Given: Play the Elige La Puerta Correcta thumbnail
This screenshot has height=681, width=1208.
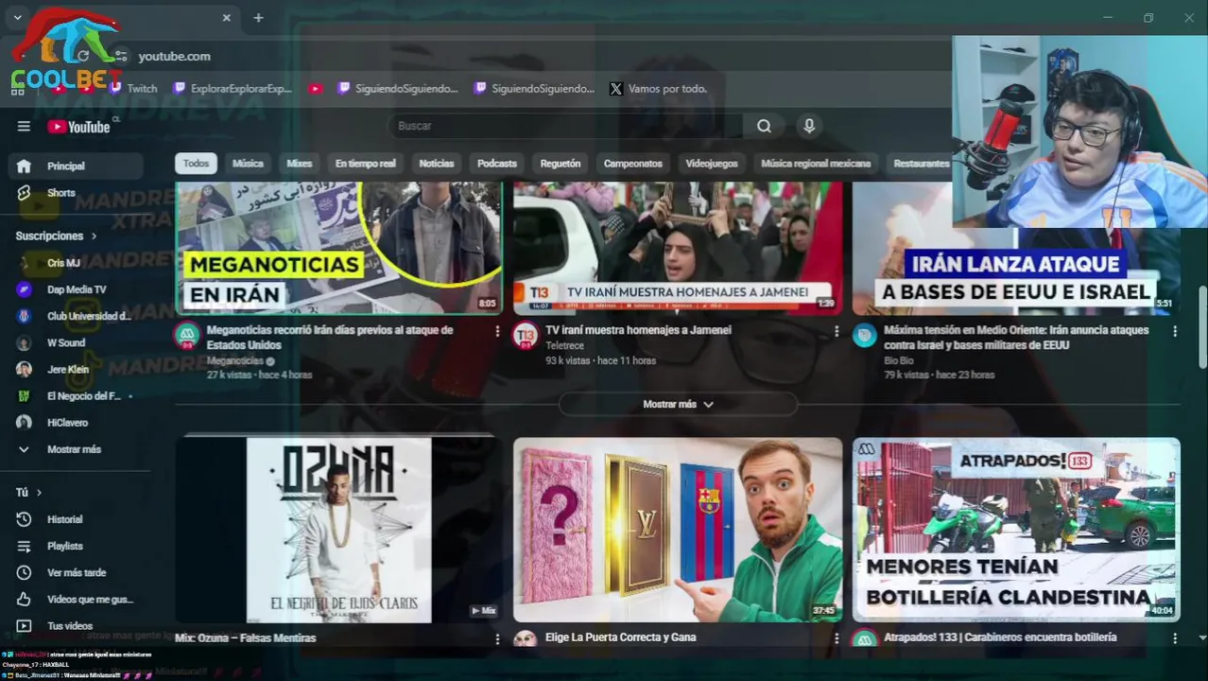Looking at the screenshot, I should [678, 530].
